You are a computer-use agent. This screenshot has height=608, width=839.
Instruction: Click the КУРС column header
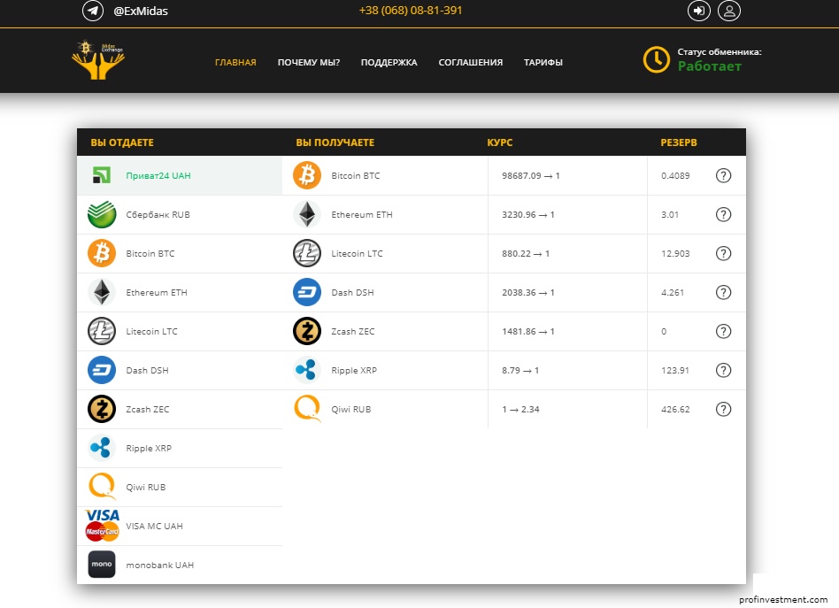point(500,142)
